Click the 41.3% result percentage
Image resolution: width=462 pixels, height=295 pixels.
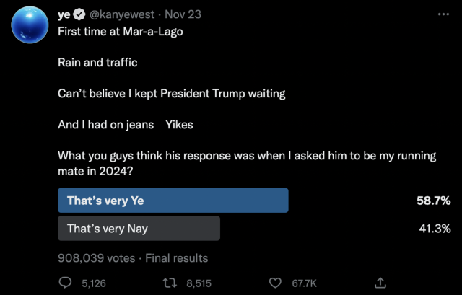(x=435, y=229)
